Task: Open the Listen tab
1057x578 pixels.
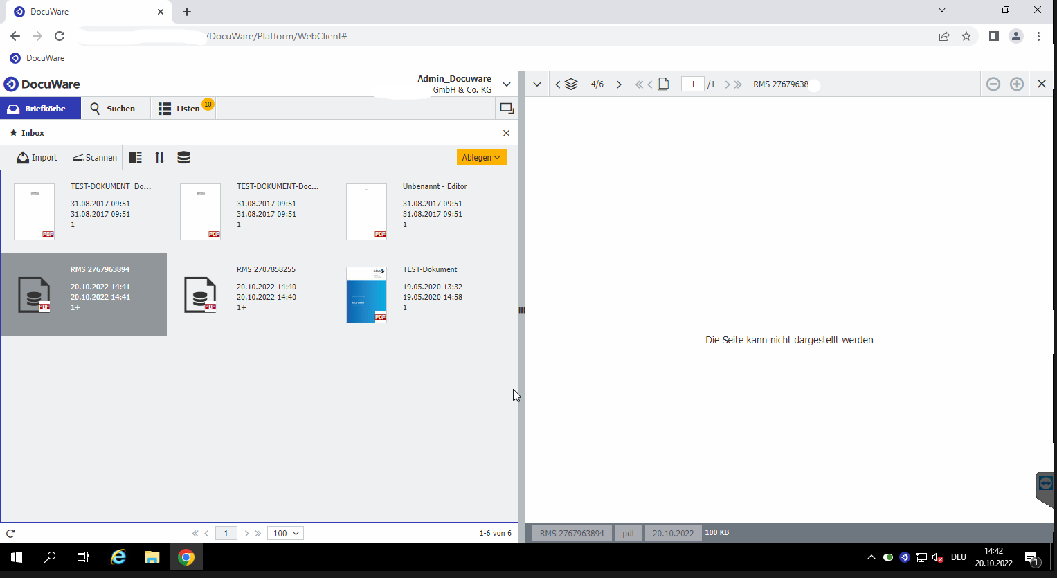Action: coord(183,109)
